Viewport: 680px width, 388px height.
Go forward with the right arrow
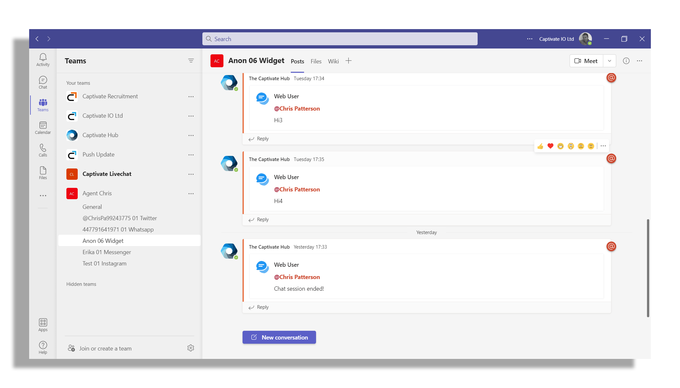click(49, 39)
